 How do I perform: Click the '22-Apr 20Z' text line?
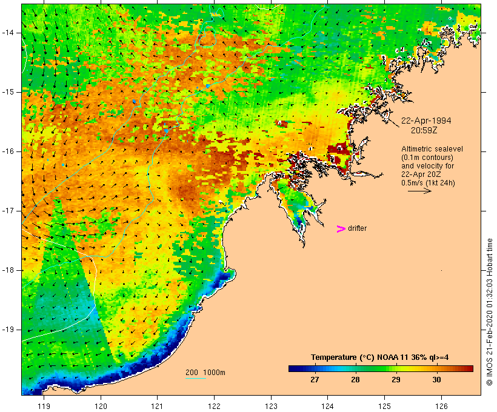pos(421,174)
